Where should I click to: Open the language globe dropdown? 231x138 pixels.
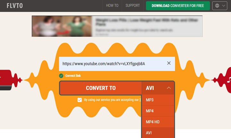(220, 6)
